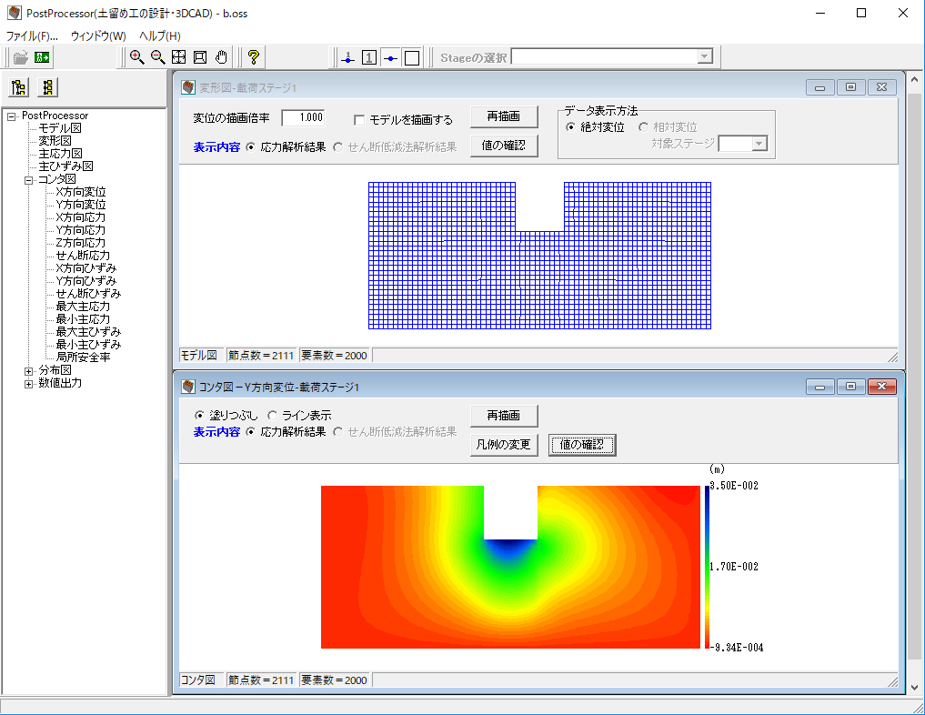Select 主ひずみ図 in the tree
The image size is (925, 715).
click(x=65, y=166)
